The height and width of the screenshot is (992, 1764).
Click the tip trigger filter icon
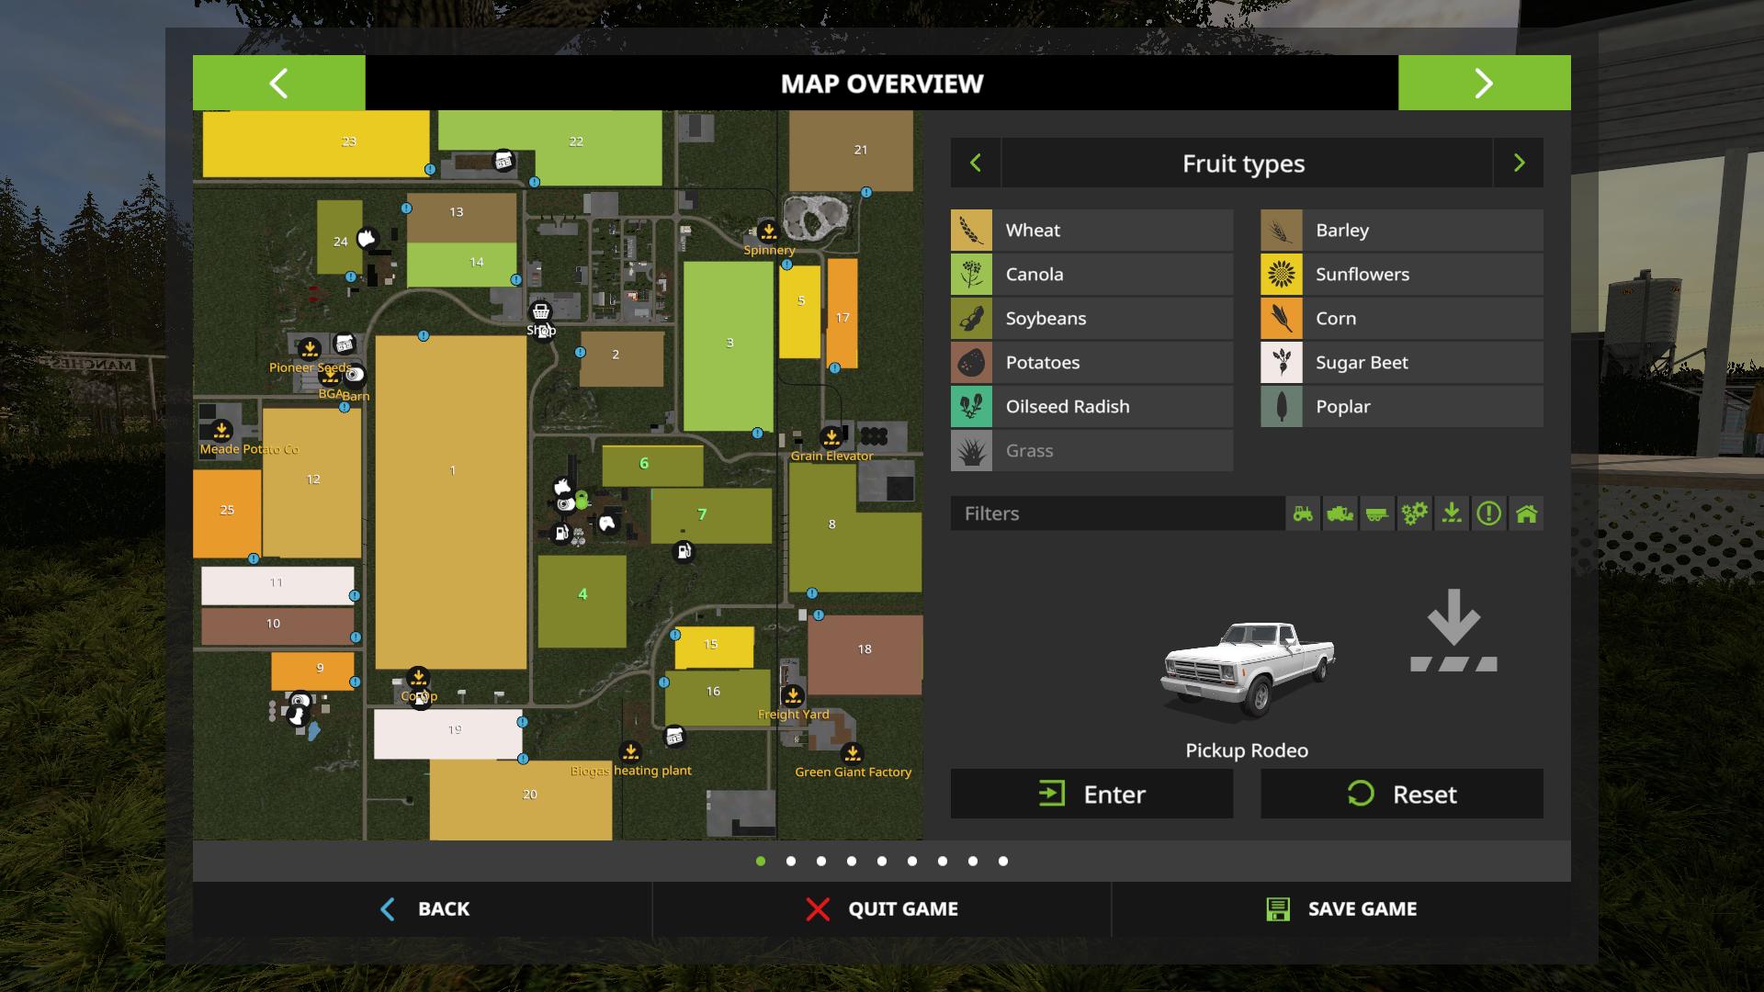click(x=1452, y=513)
